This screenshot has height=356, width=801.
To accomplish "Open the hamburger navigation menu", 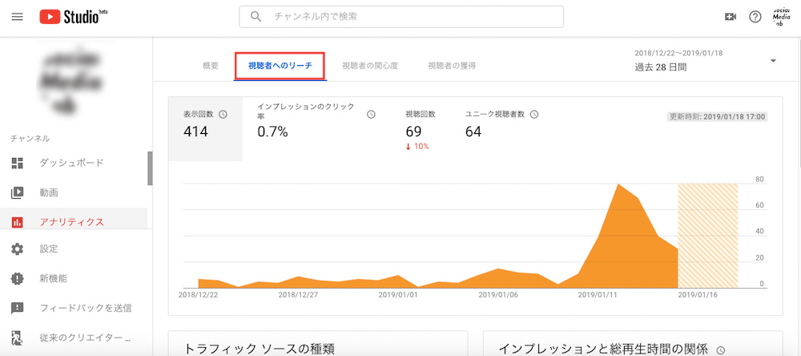I will click(x=17, y=17).
